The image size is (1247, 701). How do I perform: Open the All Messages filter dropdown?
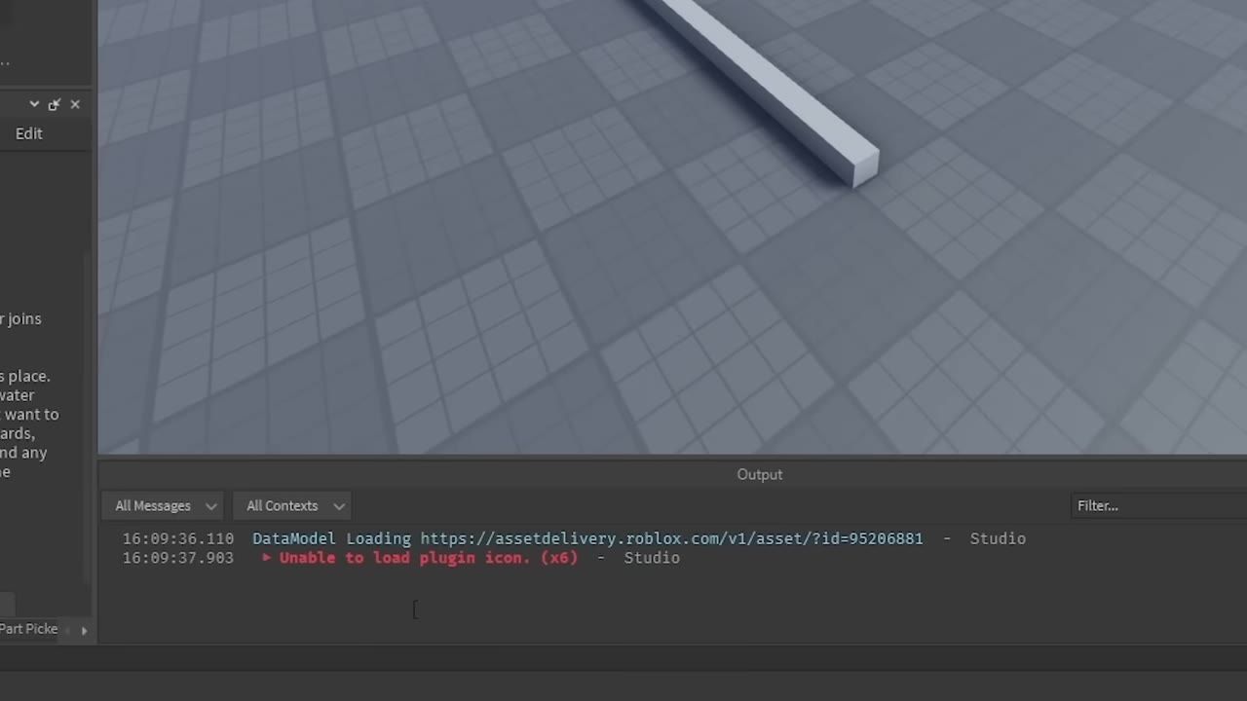click(163, 506)
